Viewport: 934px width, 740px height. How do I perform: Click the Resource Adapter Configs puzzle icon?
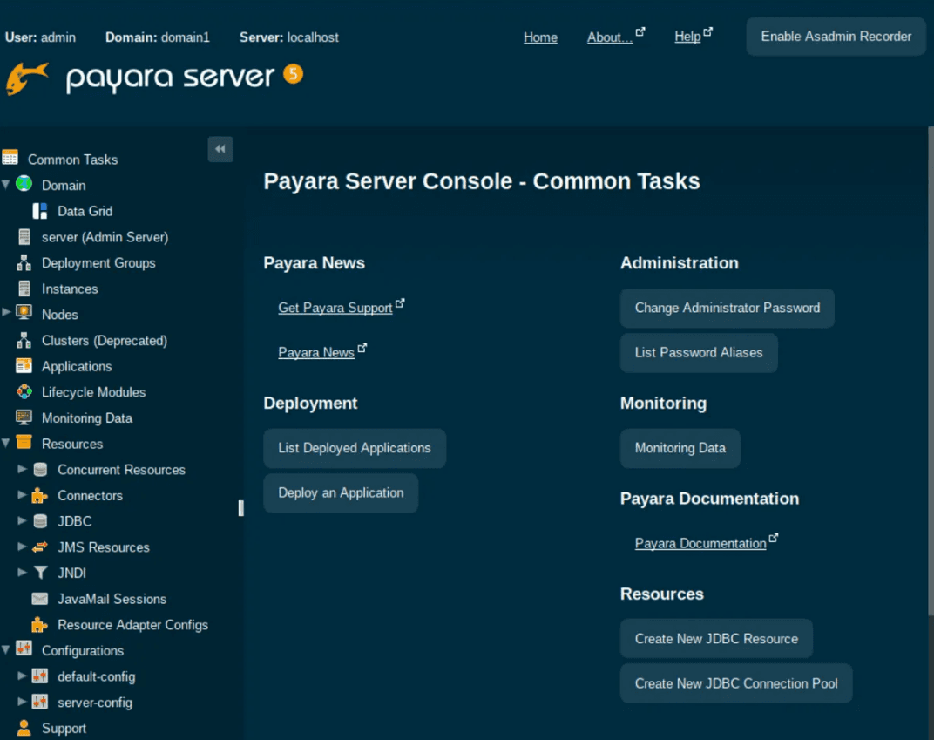click(38, 625)
